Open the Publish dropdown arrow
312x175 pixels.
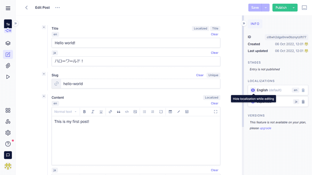[x=294, y=8]
